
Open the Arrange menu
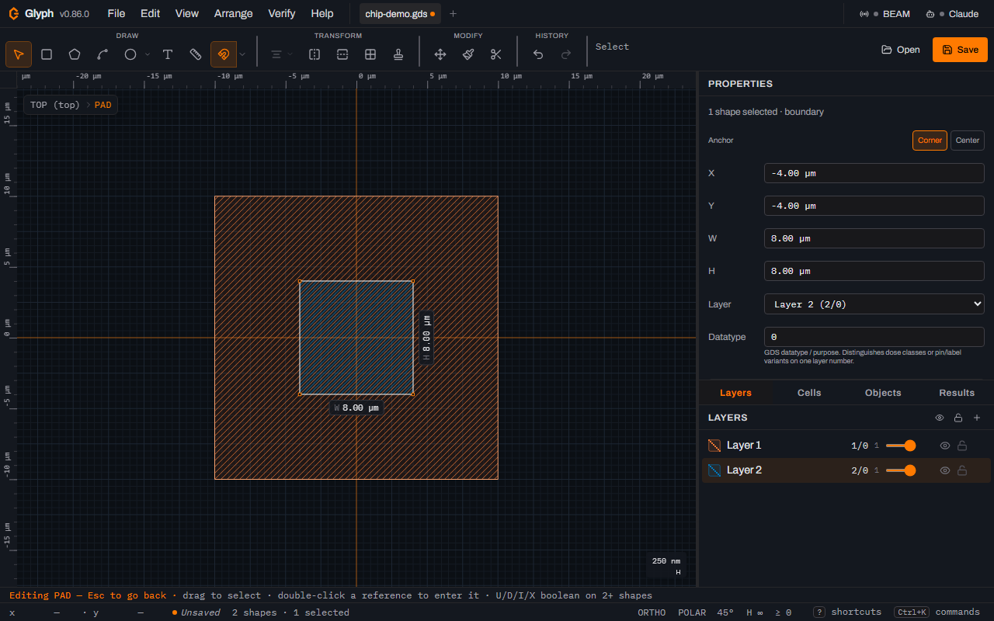pyautogui.click(x=233, y=14)
